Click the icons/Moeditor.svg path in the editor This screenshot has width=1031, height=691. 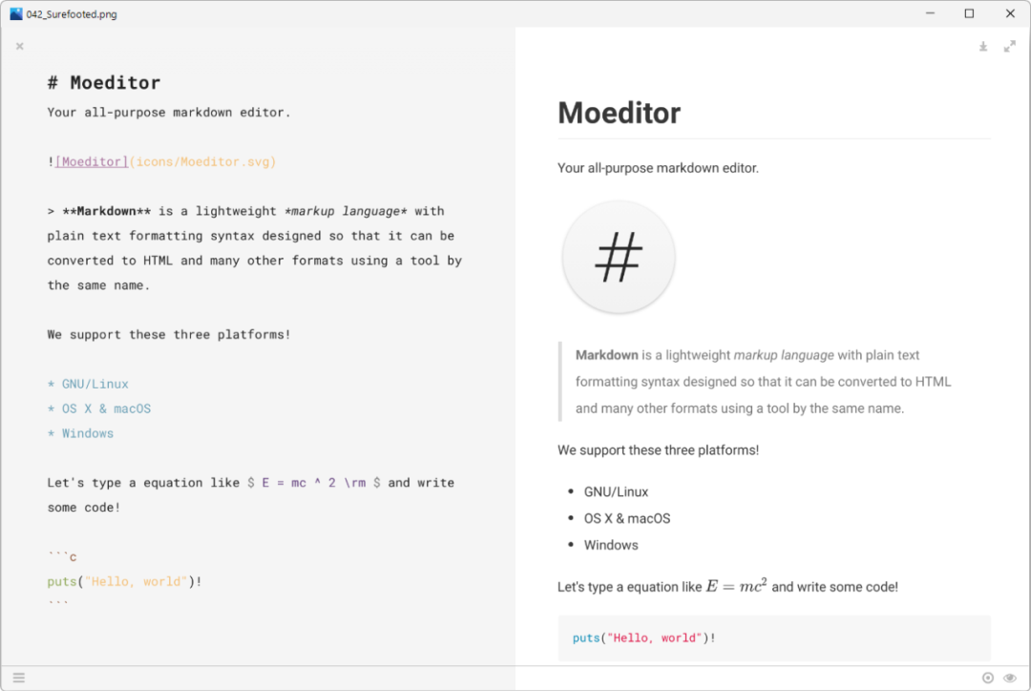[202, 162]
